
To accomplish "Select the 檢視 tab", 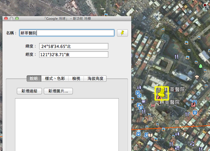I will click(x=76, y=78).
